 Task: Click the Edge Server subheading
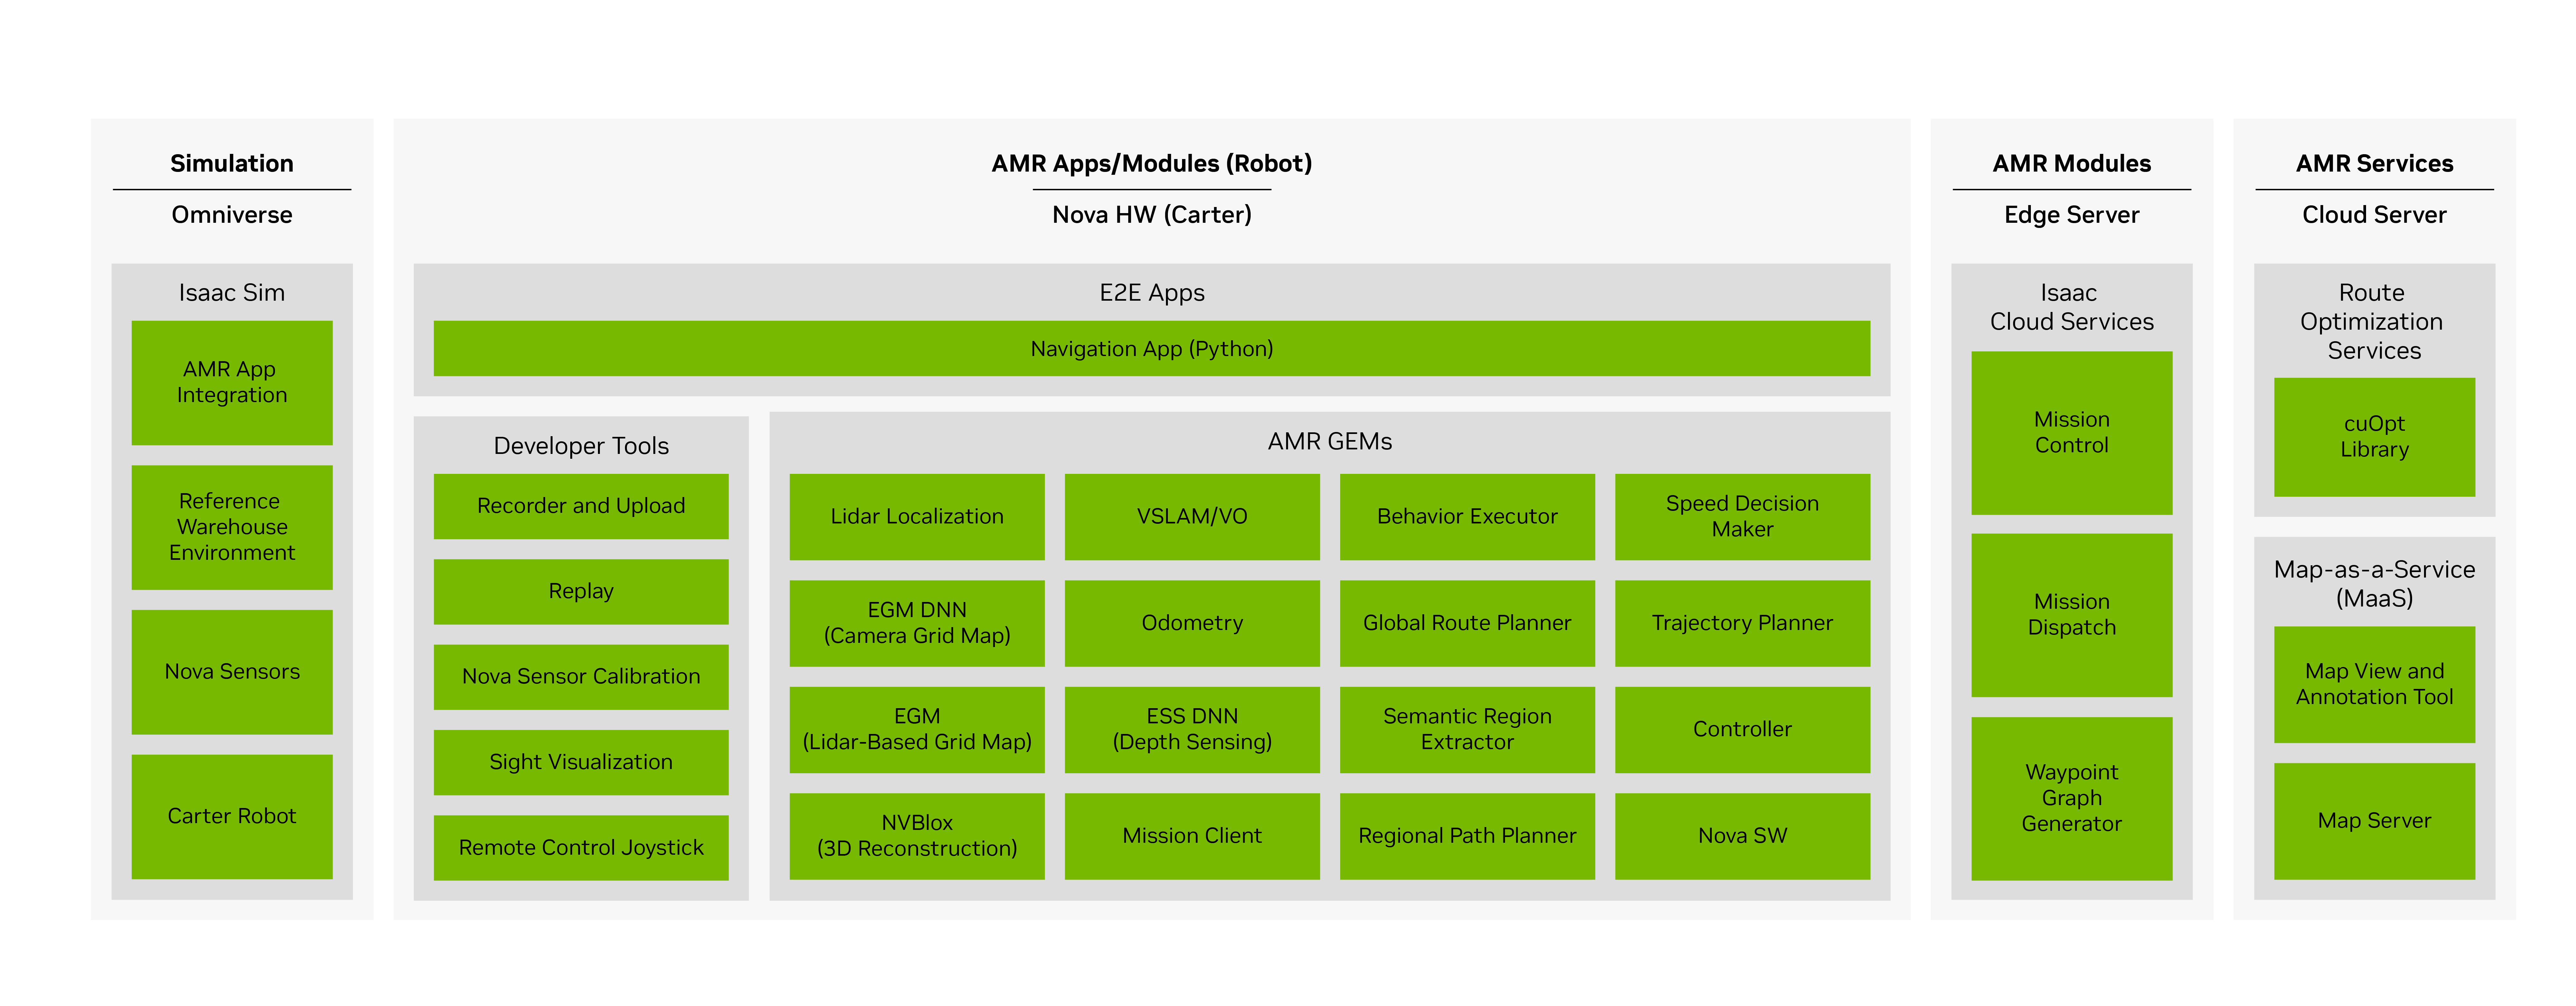[x=2072, y=215]
